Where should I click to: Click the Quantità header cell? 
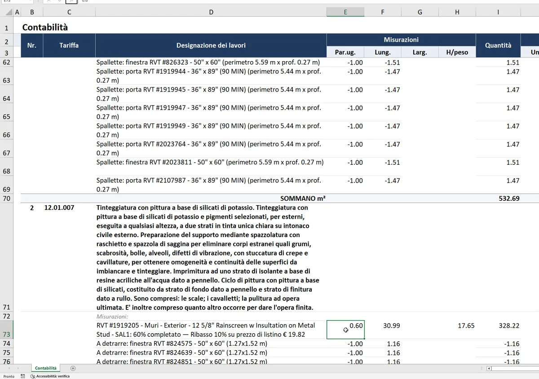pyautogui.click(x=498, y=45)
